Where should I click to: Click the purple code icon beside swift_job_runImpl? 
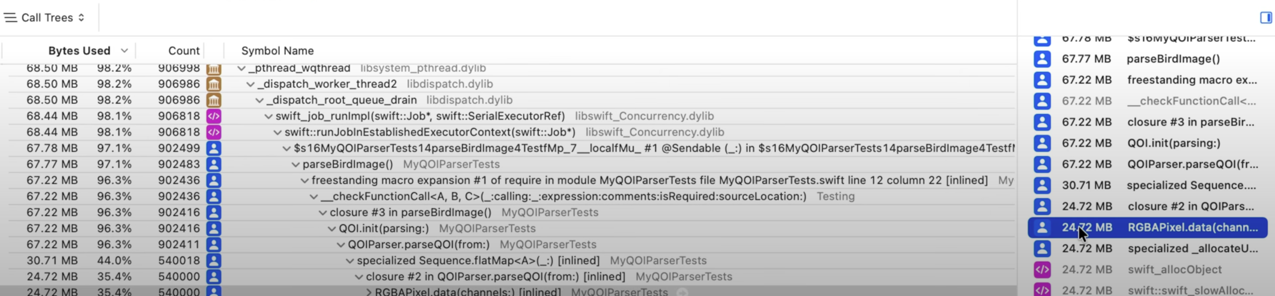coord(214,116)
